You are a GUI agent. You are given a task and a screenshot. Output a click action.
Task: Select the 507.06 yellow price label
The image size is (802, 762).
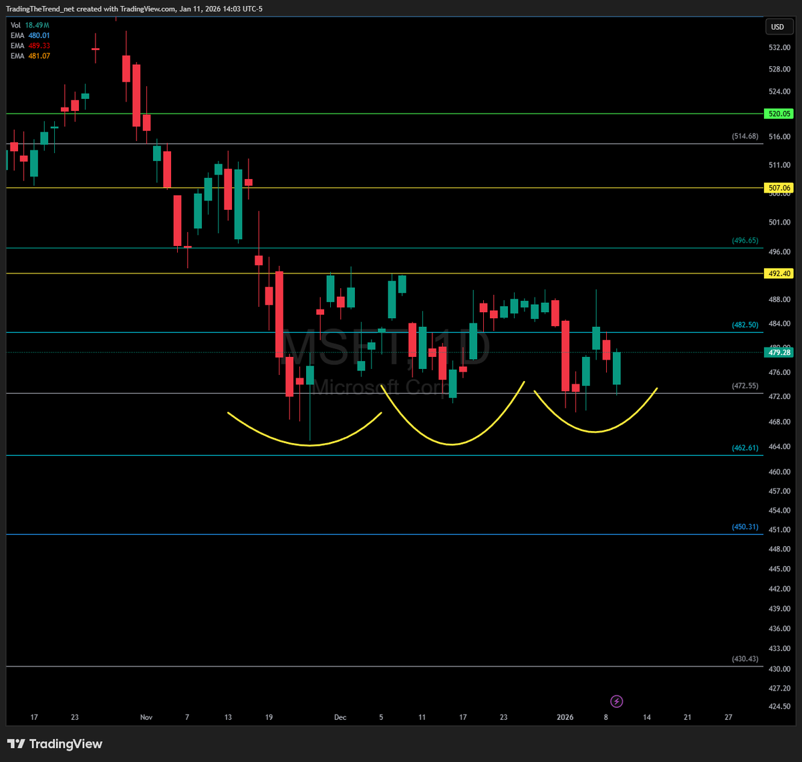[x=780, y=188]
